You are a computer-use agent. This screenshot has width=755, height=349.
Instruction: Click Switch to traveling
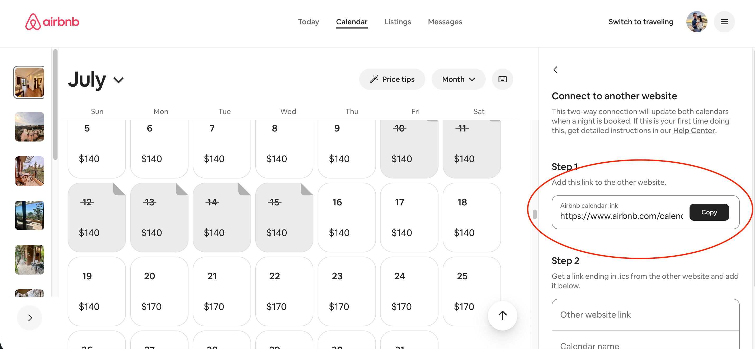[641, 22]
